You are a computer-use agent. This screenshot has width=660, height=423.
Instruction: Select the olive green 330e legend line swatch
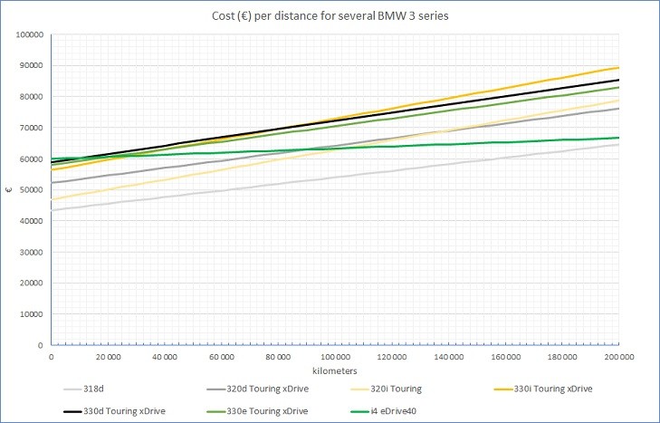click(x=216, y=411)
